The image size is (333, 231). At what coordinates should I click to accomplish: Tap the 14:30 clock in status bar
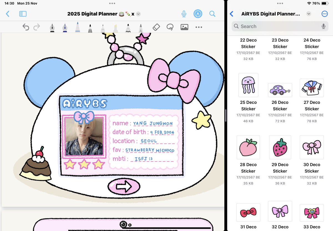tap(9, 3)
